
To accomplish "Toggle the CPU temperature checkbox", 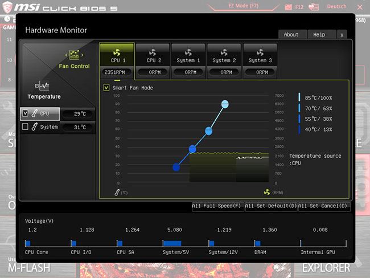I will click(x=25, y=113).
